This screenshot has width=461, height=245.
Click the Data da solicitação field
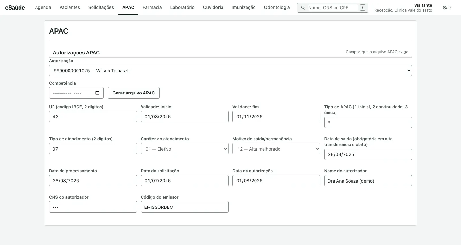[x=185, y=181]
